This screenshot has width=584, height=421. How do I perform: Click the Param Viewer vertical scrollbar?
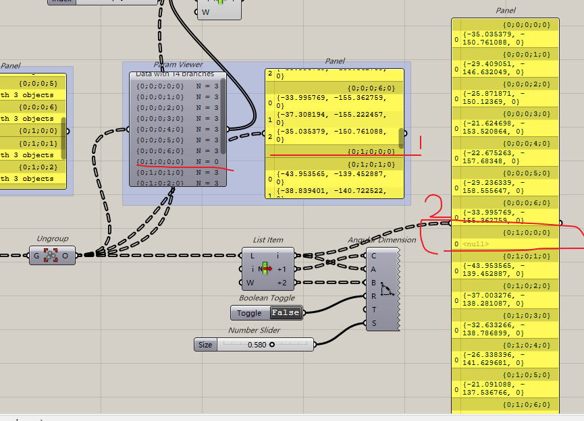pyautogui.click(x=223, y=116)
